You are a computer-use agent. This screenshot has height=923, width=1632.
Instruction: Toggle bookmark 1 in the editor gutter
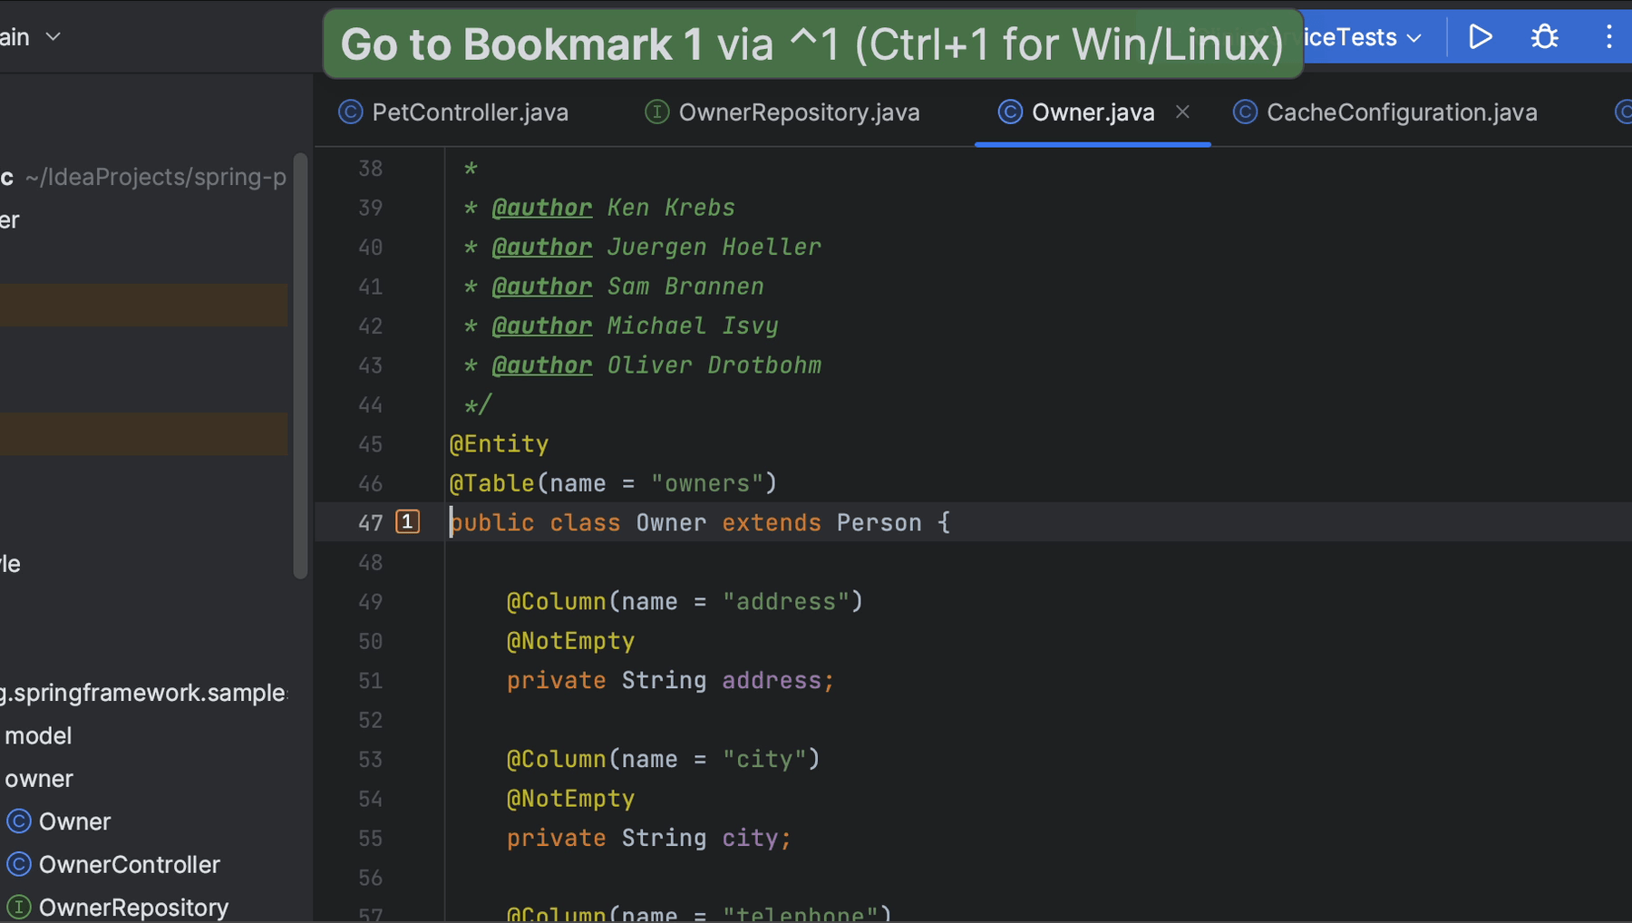pos(407,521)
